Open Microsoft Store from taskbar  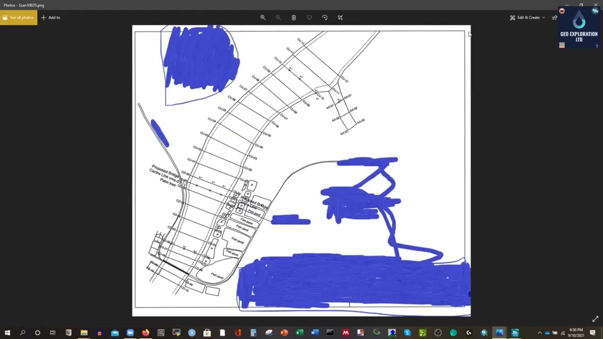(x=207, y=333)
